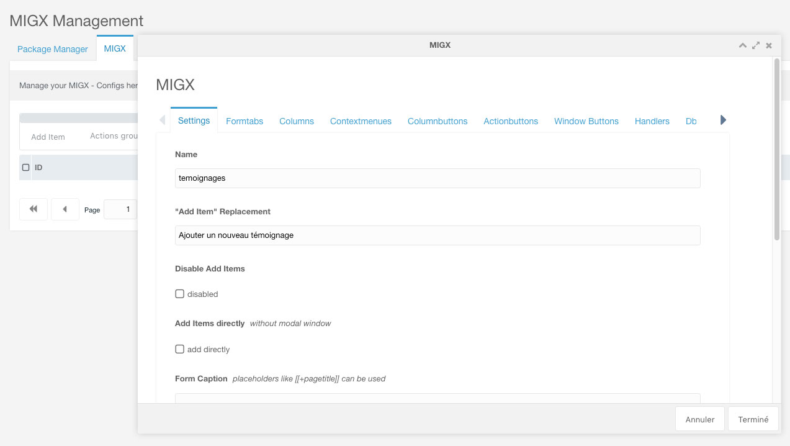Switch to the Formtabs tab
This screenshot has height=446, width=790.
(x=245, y=121)
